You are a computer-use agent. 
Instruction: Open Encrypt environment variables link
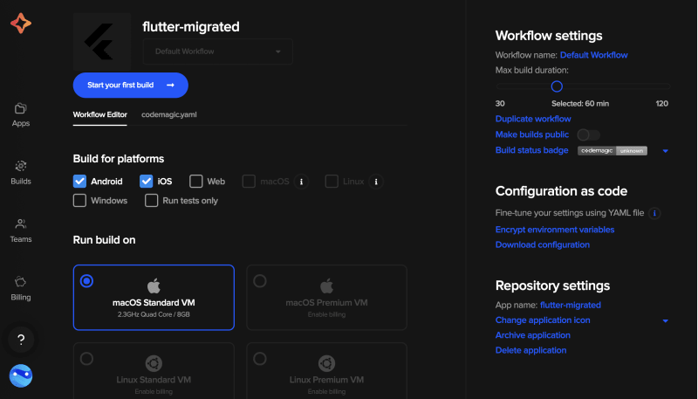[x=555, y=230]
